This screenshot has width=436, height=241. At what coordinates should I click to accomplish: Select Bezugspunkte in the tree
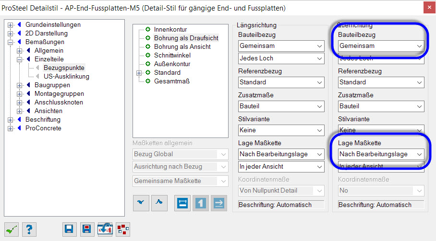click(64, 68)
